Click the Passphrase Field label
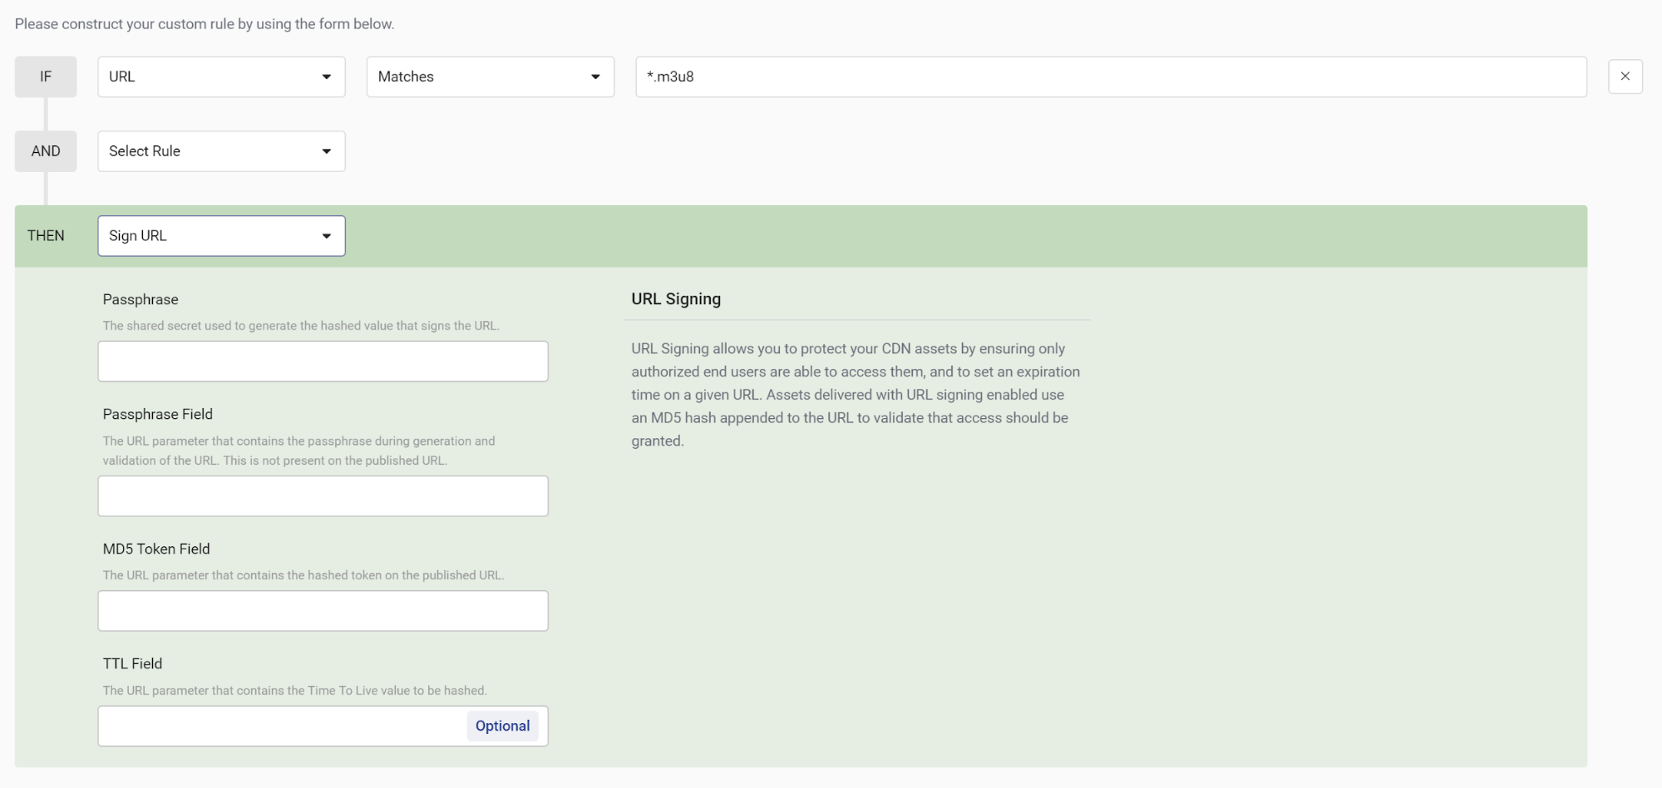 pos(158,414)
